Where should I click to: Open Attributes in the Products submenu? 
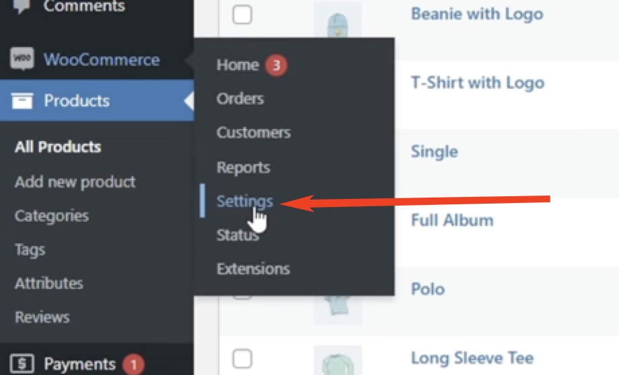point(49,283)
